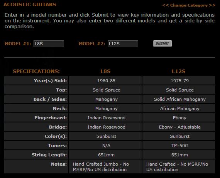Click the String Length row label
Screen dimensions: 220x178
[x=49, y=155]
